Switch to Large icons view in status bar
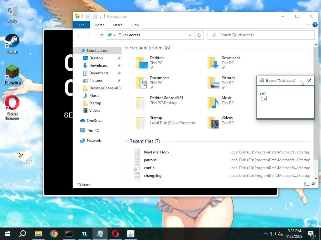 [x=313, y=184]
